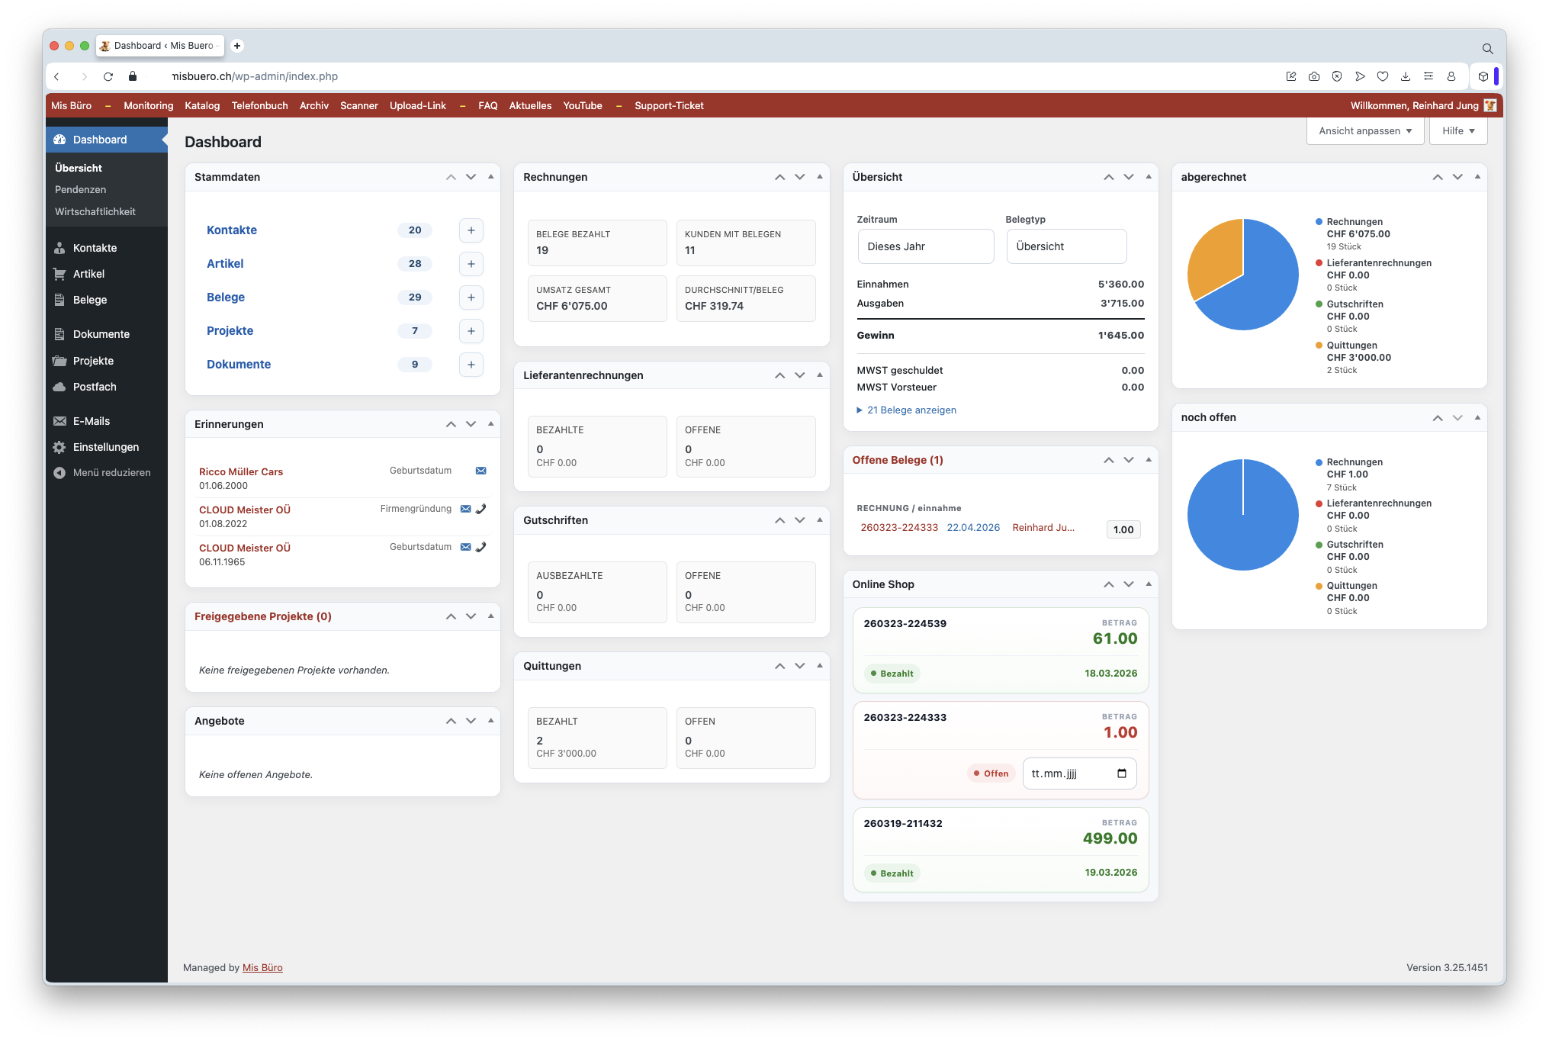Open Telefonbuch in the top admin bar

point(259,106)
